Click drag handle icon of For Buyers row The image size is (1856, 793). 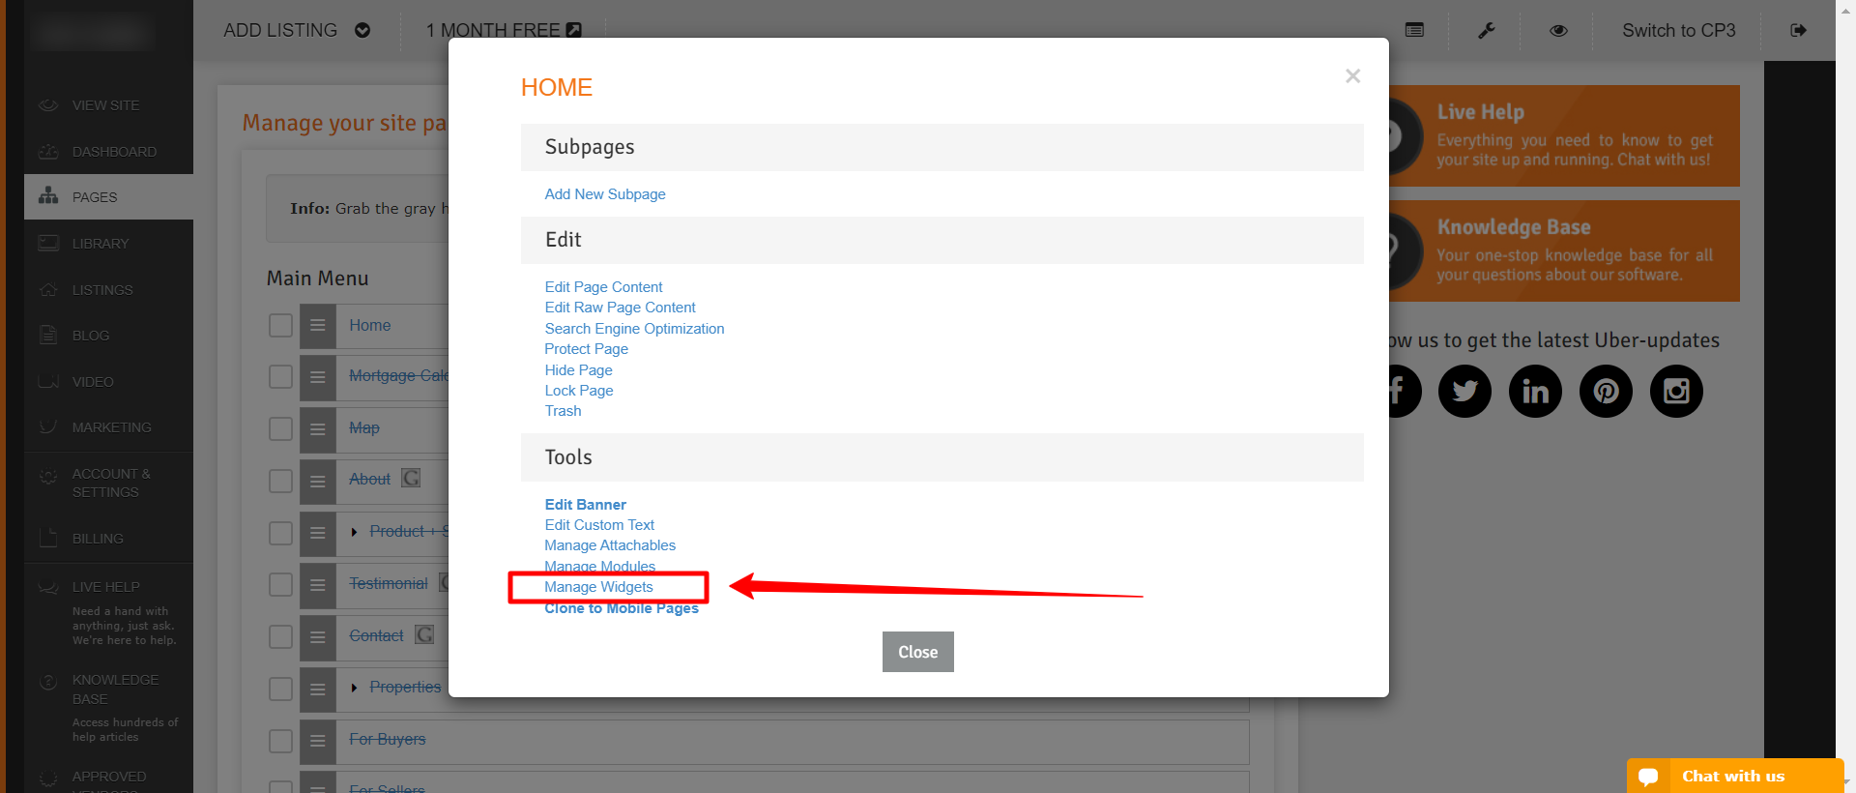tap(317, 741)
